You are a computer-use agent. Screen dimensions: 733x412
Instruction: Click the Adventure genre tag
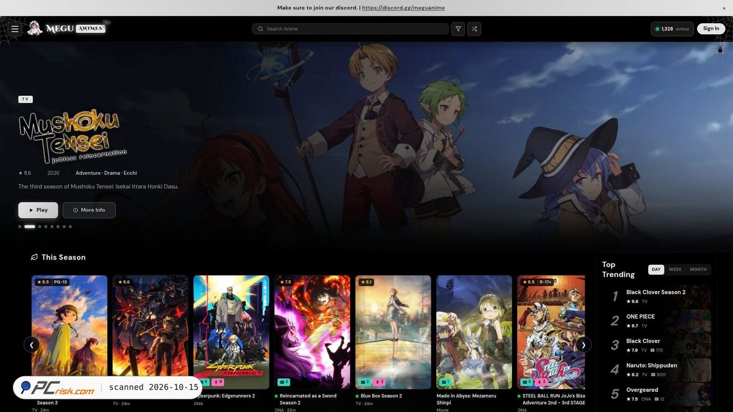(88, 173)
